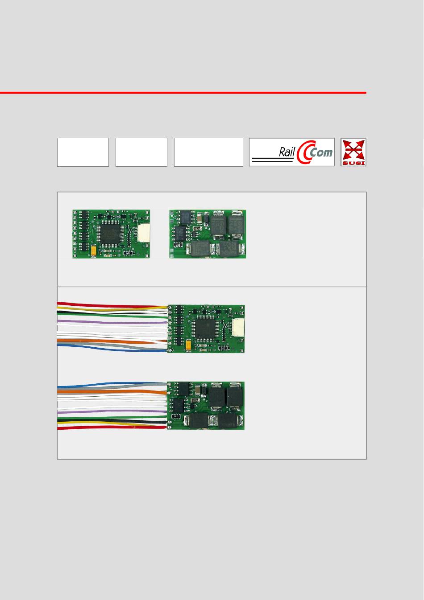Click the red wire of the upper wired decoder
The width and height of the screenshot is (424, 600).
112,305
